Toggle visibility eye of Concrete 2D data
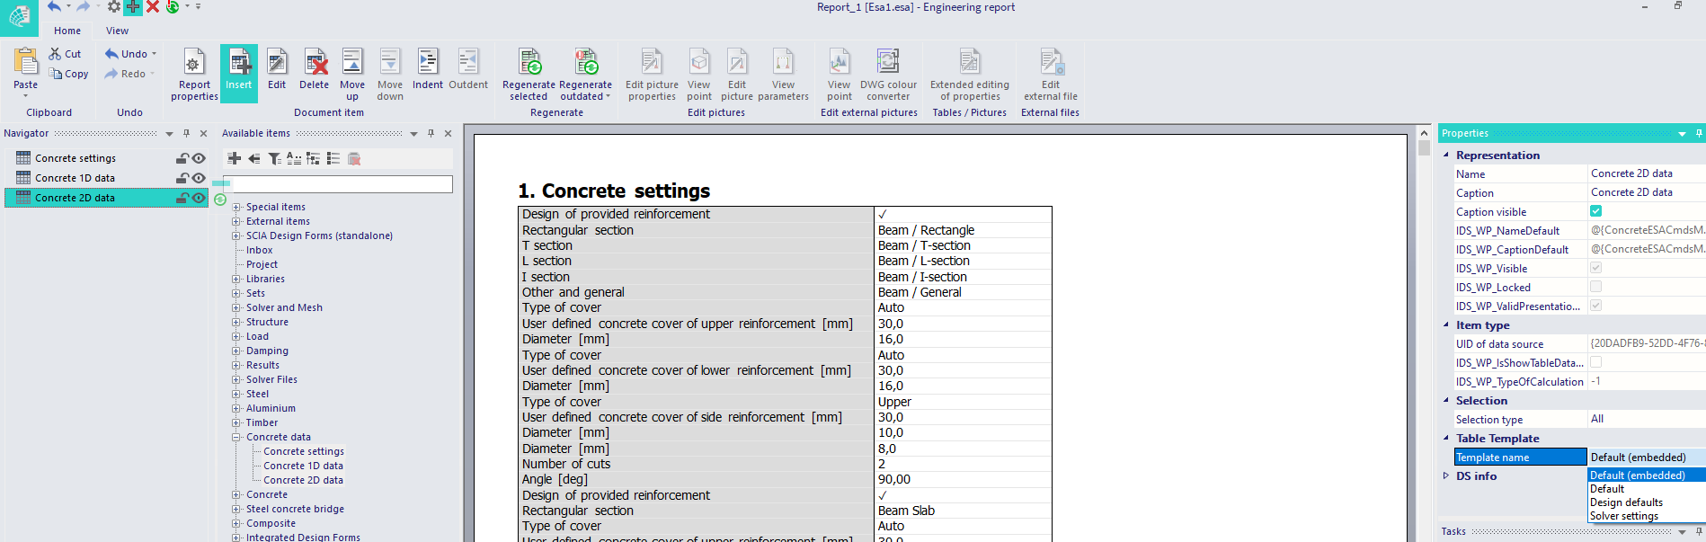Screen dimensions: 1706x542 coord(199,198)
